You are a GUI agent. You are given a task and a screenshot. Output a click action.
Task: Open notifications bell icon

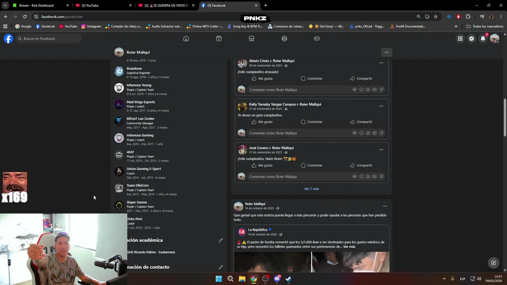coord(483,38)
